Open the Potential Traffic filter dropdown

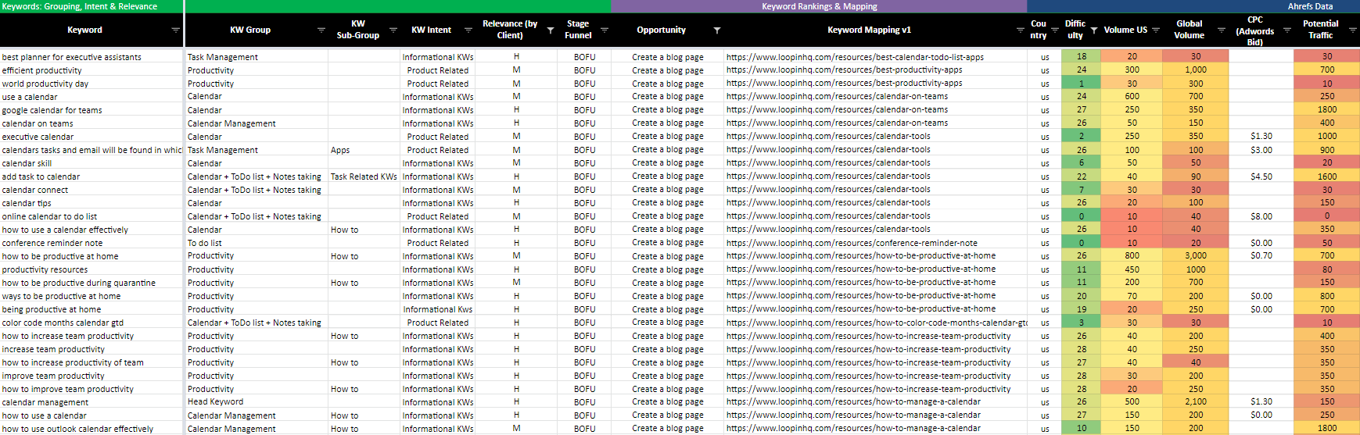(x=1352, y=30)
